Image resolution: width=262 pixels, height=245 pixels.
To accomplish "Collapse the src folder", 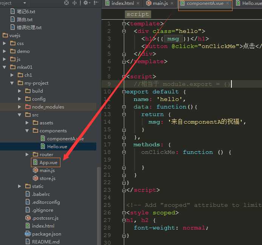I will [20, 115].
